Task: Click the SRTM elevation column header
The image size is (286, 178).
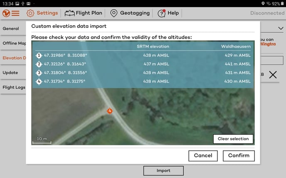Action: pyautogui.click(x=153, y=46)
